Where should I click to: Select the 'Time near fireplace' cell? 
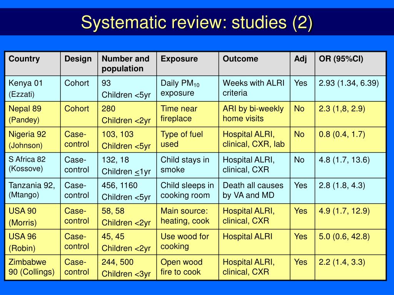click(x=188, y=114)
